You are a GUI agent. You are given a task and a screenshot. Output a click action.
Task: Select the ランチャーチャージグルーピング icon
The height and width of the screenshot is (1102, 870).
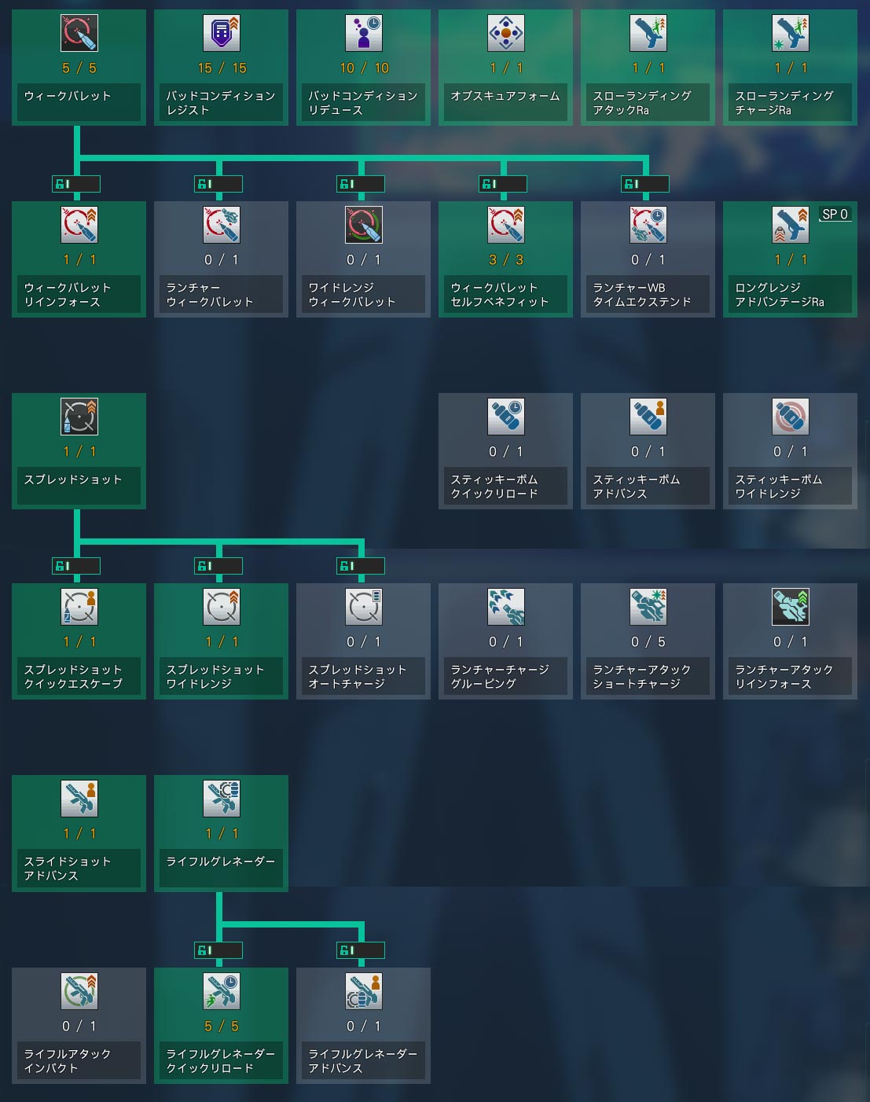tap(505, 607)
